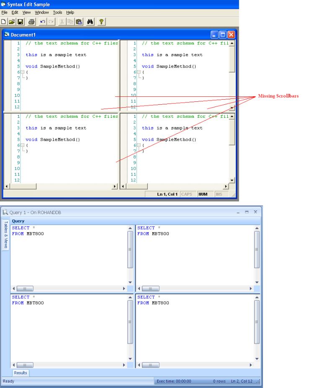The image size is (335, 388).
Task: Click right scroll arrow in bottom-right query pane
Action: pyautogui.click(x=251, y=365)
